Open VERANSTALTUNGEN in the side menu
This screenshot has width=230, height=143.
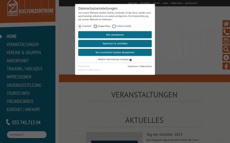tap(23, 45)
